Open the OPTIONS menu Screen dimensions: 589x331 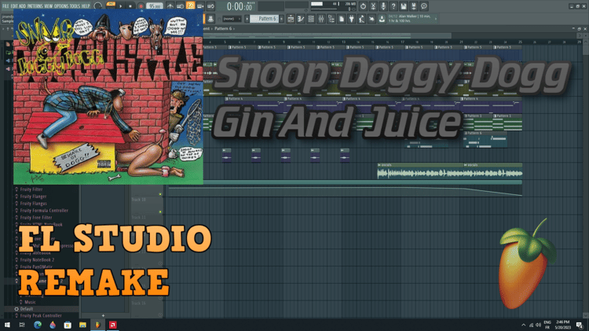(61, 6)
